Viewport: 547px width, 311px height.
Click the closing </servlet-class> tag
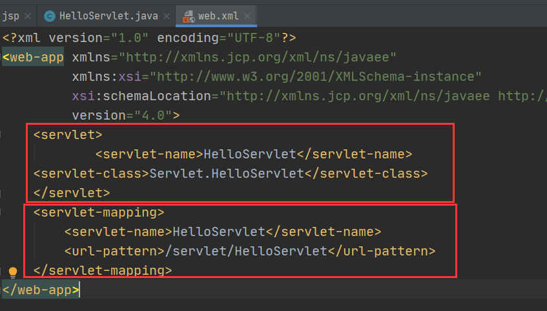pos(366,174)
